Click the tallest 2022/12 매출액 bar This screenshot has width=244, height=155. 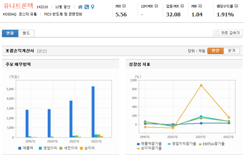[x=94, y=111]
